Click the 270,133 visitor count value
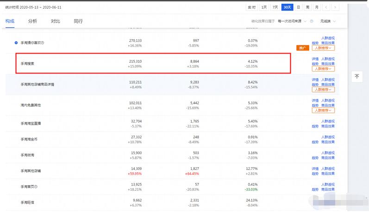Image resolution: width=369 pixels, height=212 pixels. pos(135,41)
